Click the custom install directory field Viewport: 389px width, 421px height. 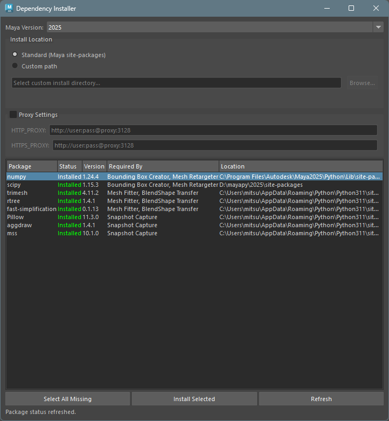pyautogui.click(x=176, y=83)
